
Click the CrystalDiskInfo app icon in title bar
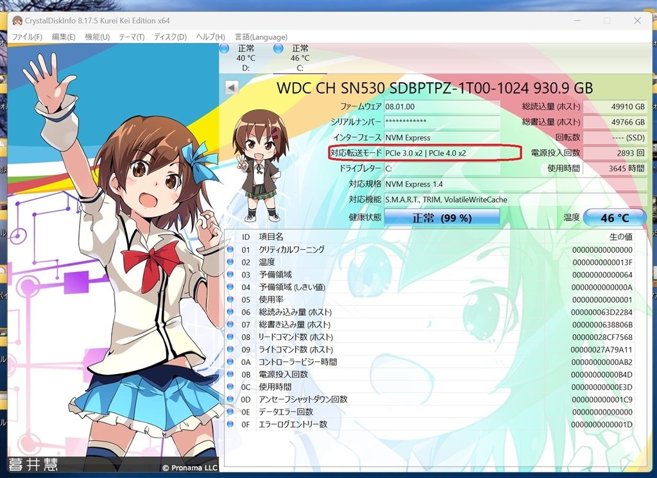coord(17,21)
